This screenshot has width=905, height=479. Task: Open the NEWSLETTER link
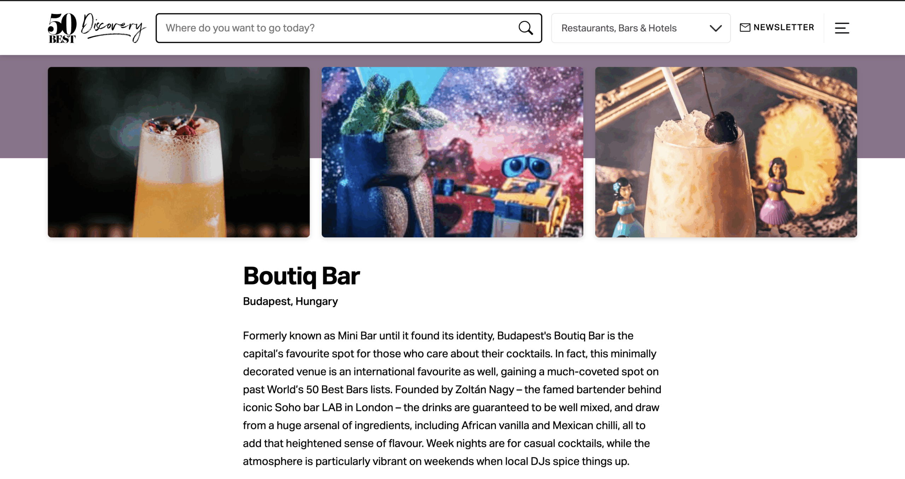783,28
